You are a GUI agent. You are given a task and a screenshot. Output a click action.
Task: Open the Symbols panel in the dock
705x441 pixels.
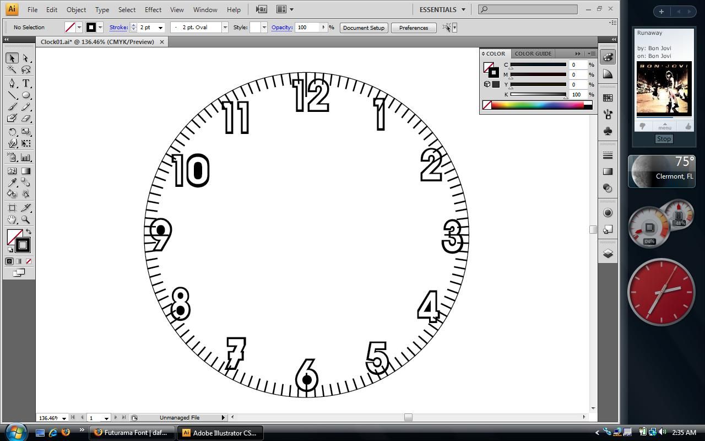608,130
